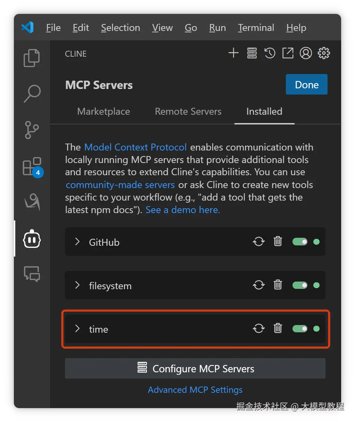Image resolution: width=355 pixels, height=422 pixels.
Task: Open the Edit menu
Action: [x=81, y=27]
